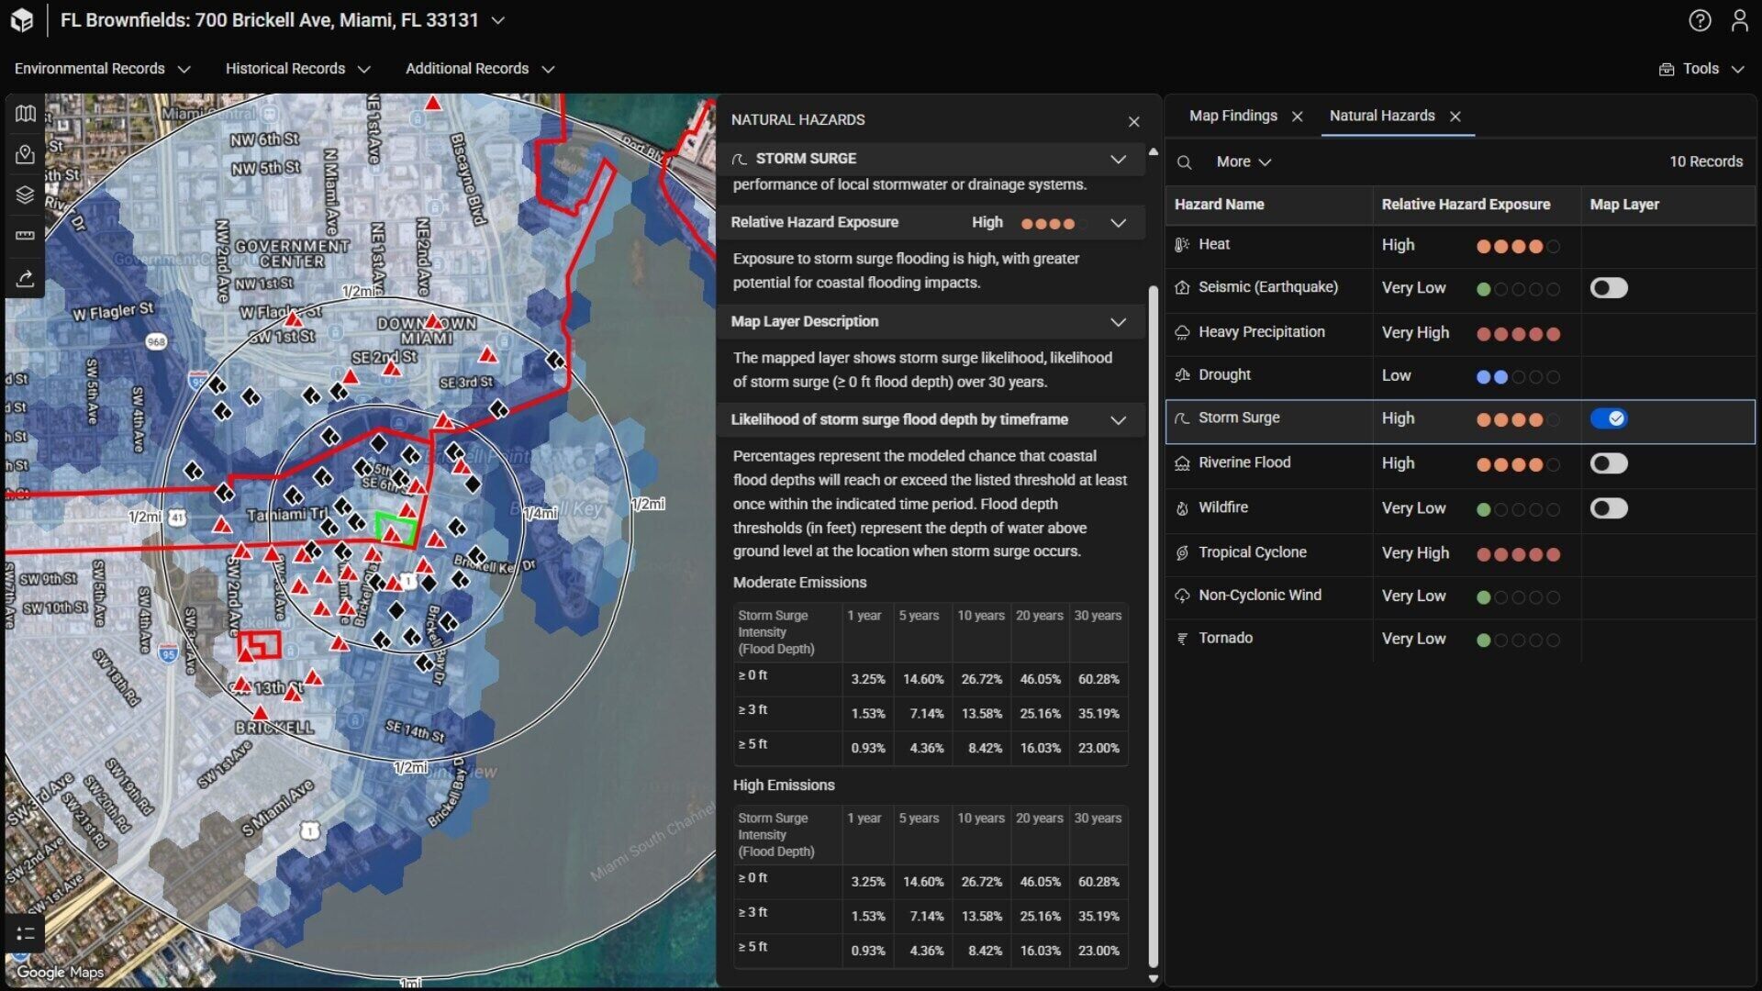
Task: Disable the Storm Surge map layer toggle
Action: [1609, 418]
